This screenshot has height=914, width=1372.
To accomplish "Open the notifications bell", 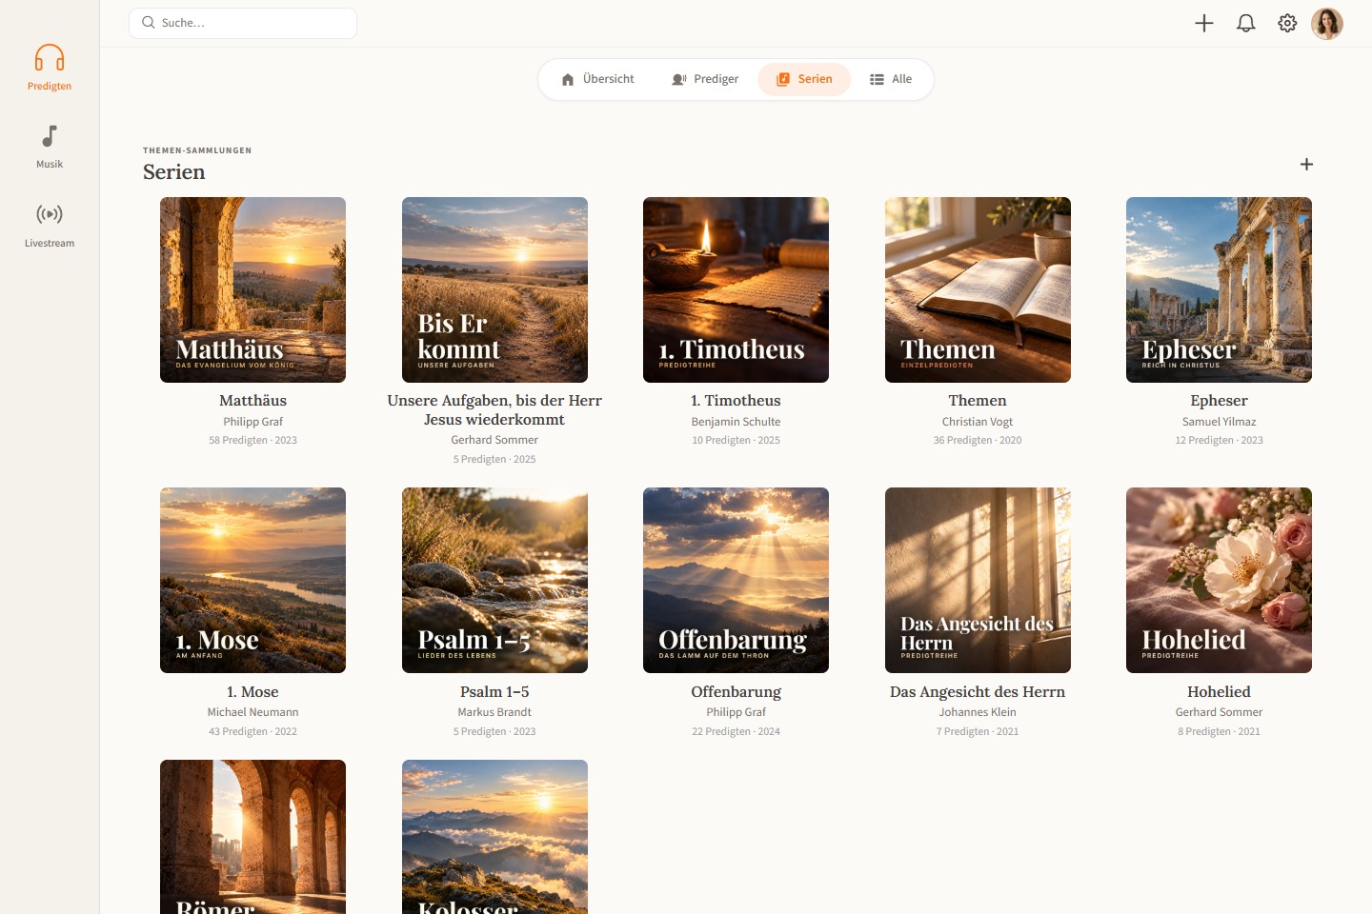I will tap(1246, 24).
